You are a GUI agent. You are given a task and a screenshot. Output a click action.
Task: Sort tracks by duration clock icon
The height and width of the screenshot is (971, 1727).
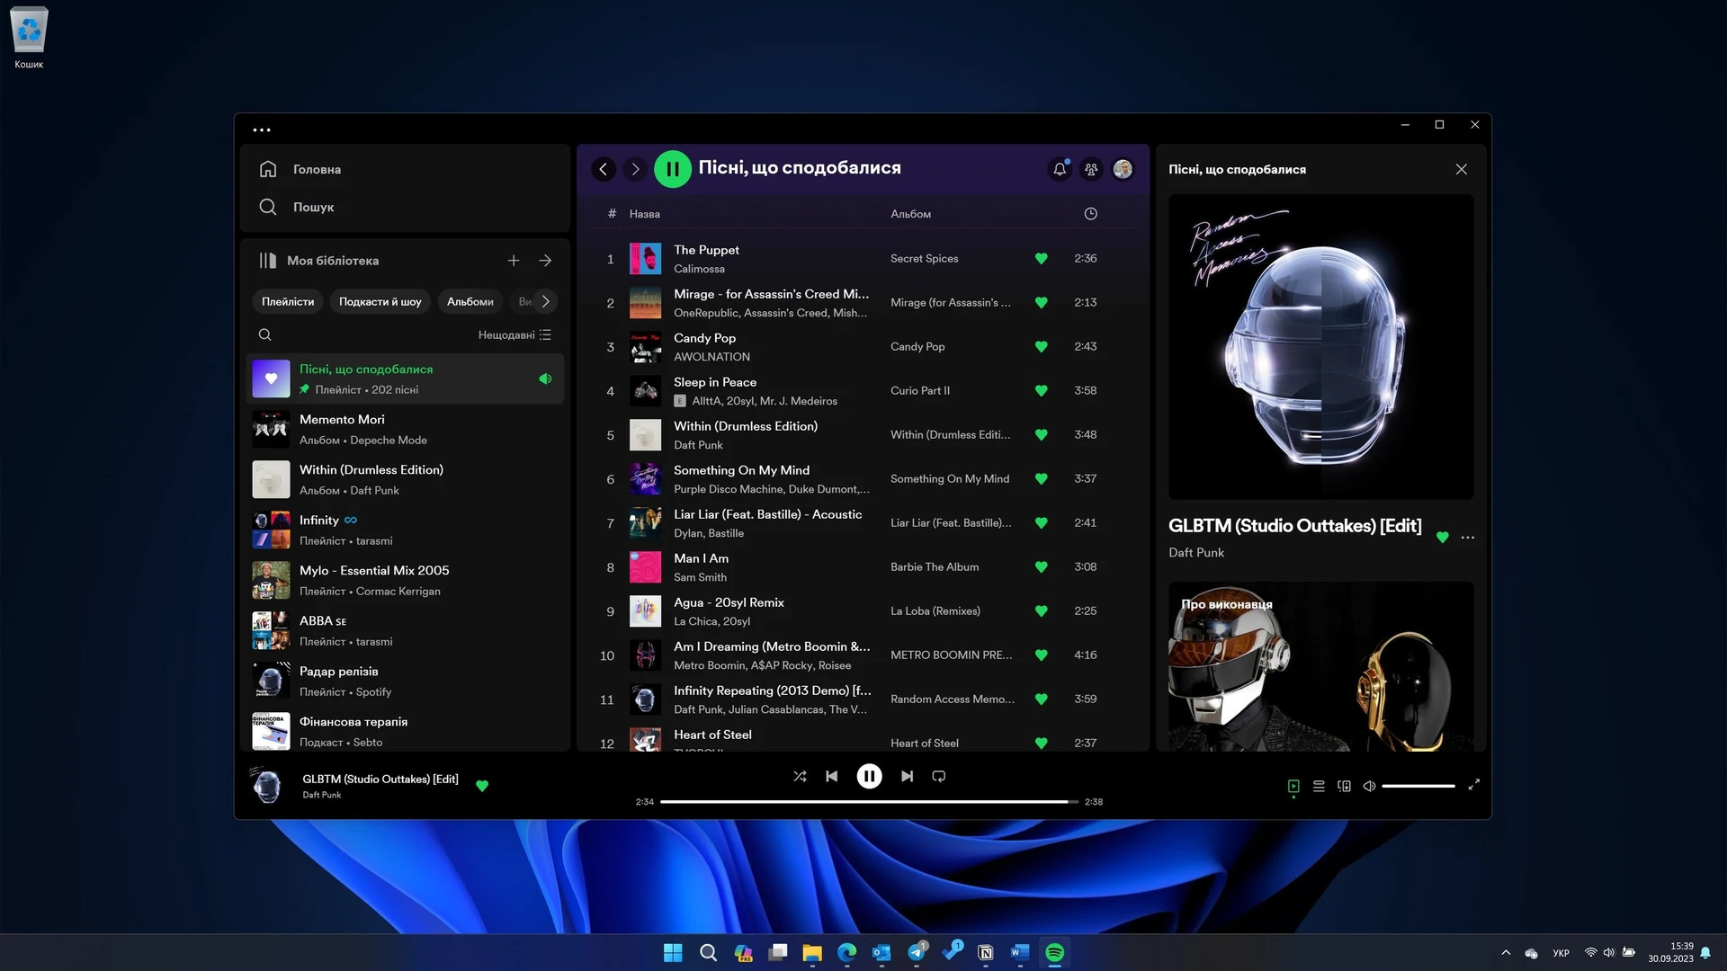tap(1090, 214)
